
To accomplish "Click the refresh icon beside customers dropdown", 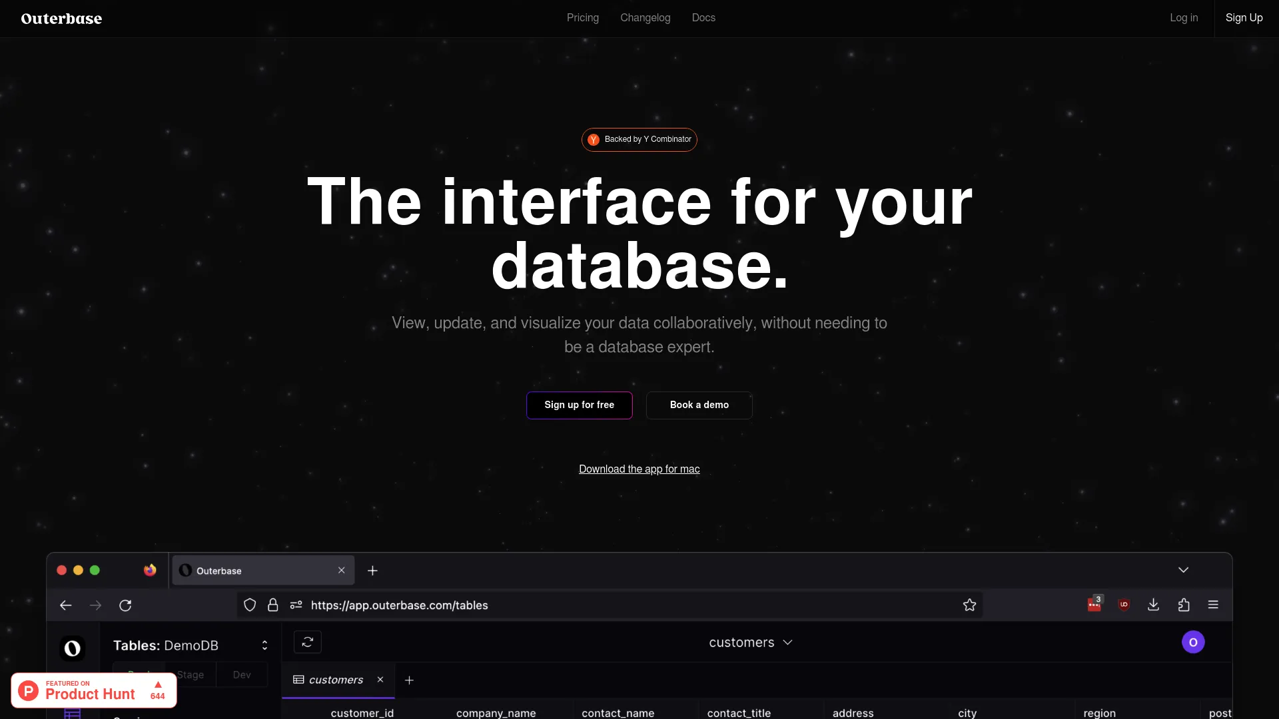I will pyautogui.click(x=308, y=642).
